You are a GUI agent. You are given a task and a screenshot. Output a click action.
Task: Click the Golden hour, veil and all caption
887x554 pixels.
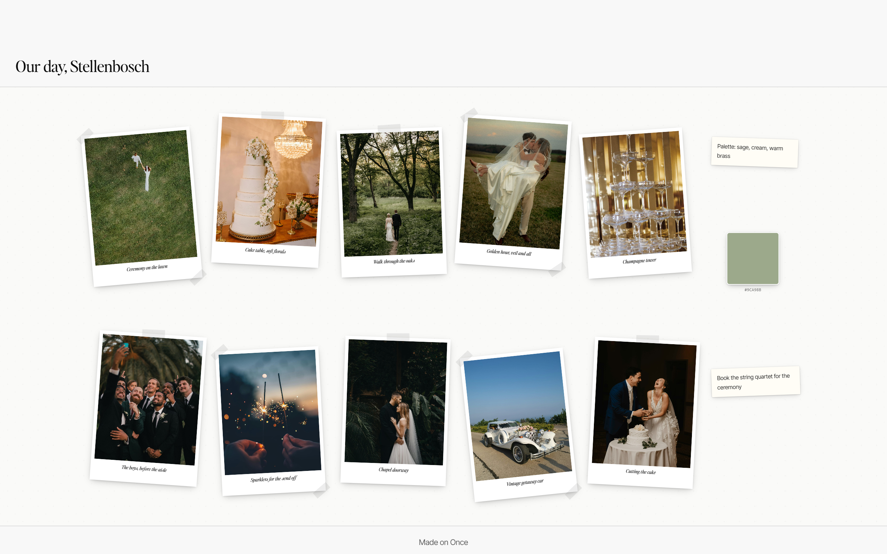point(509,252)
